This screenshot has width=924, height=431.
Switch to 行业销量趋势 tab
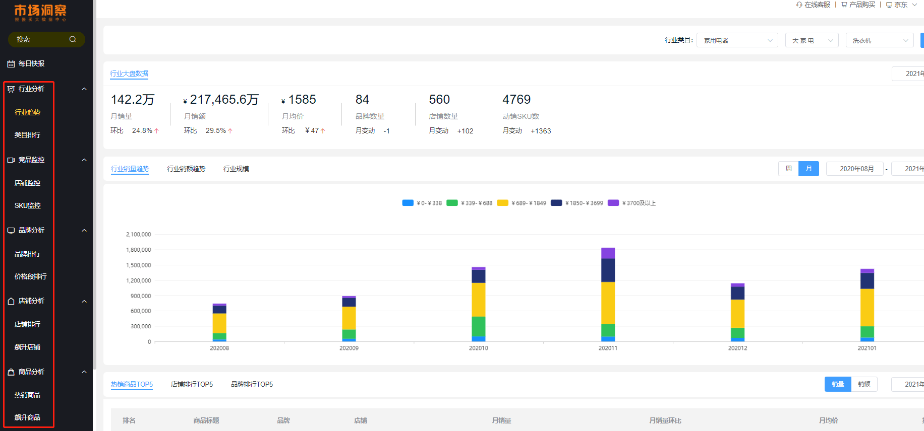[130, 169]
